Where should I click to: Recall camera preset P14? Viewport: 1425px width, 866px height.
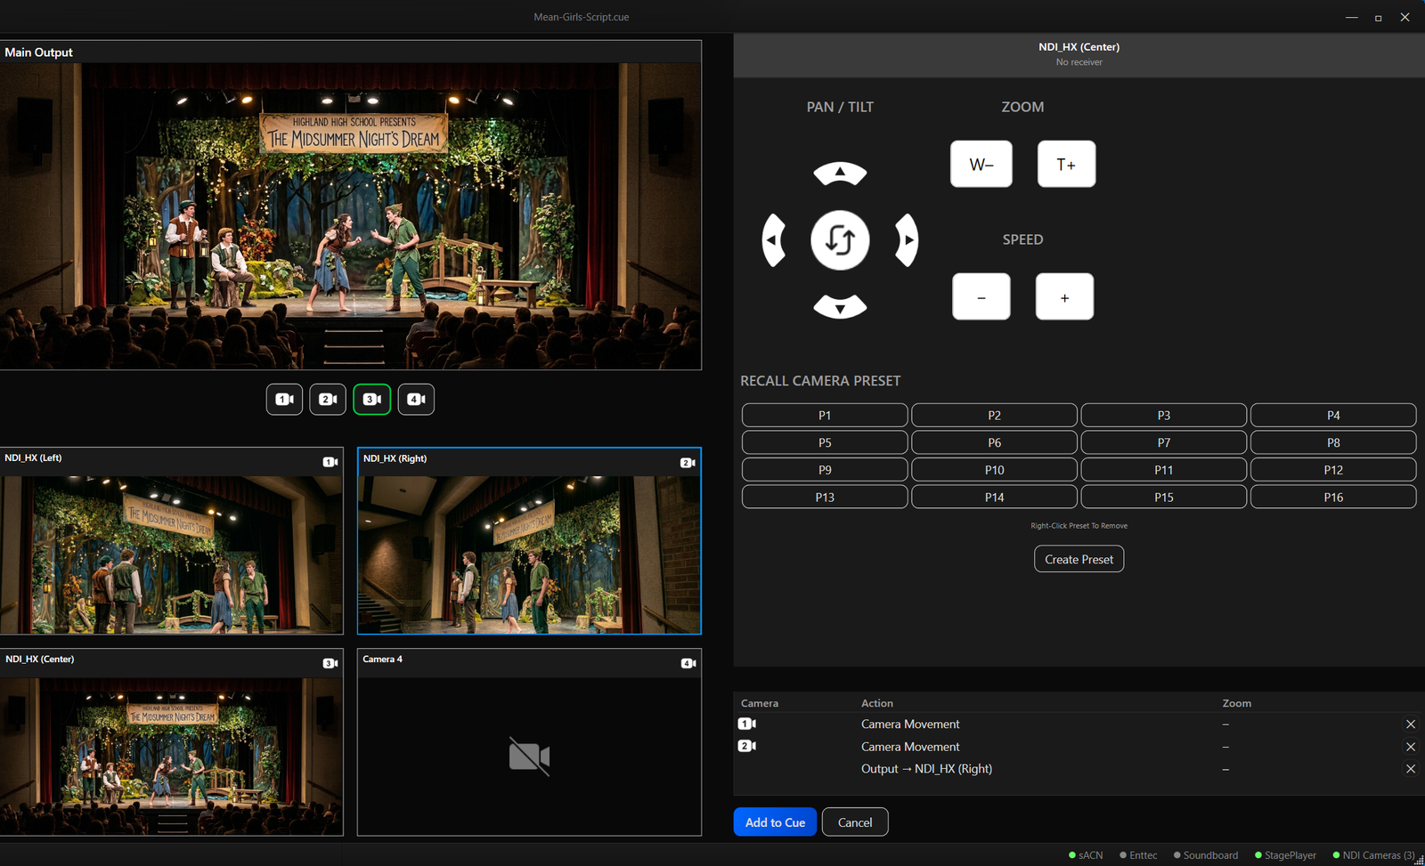coord(994,497)
